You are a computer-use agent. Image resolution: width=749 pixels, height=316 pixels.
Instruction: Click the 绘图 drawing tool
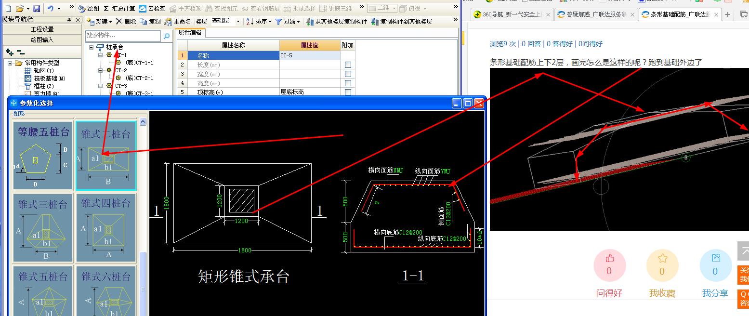[89, 9]
